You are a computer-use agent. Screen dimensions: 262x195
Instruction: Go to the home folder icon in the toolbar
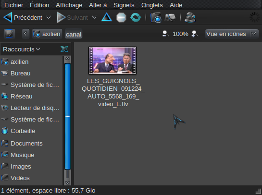coord(156,17)
